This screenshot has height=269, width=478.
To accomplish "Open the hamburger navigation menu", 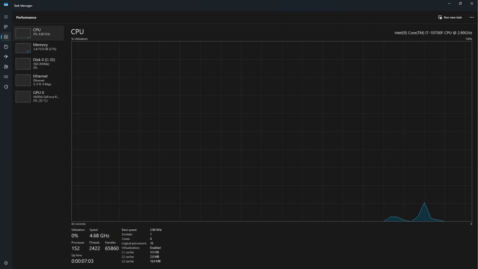I will click(x=6, y=17).
